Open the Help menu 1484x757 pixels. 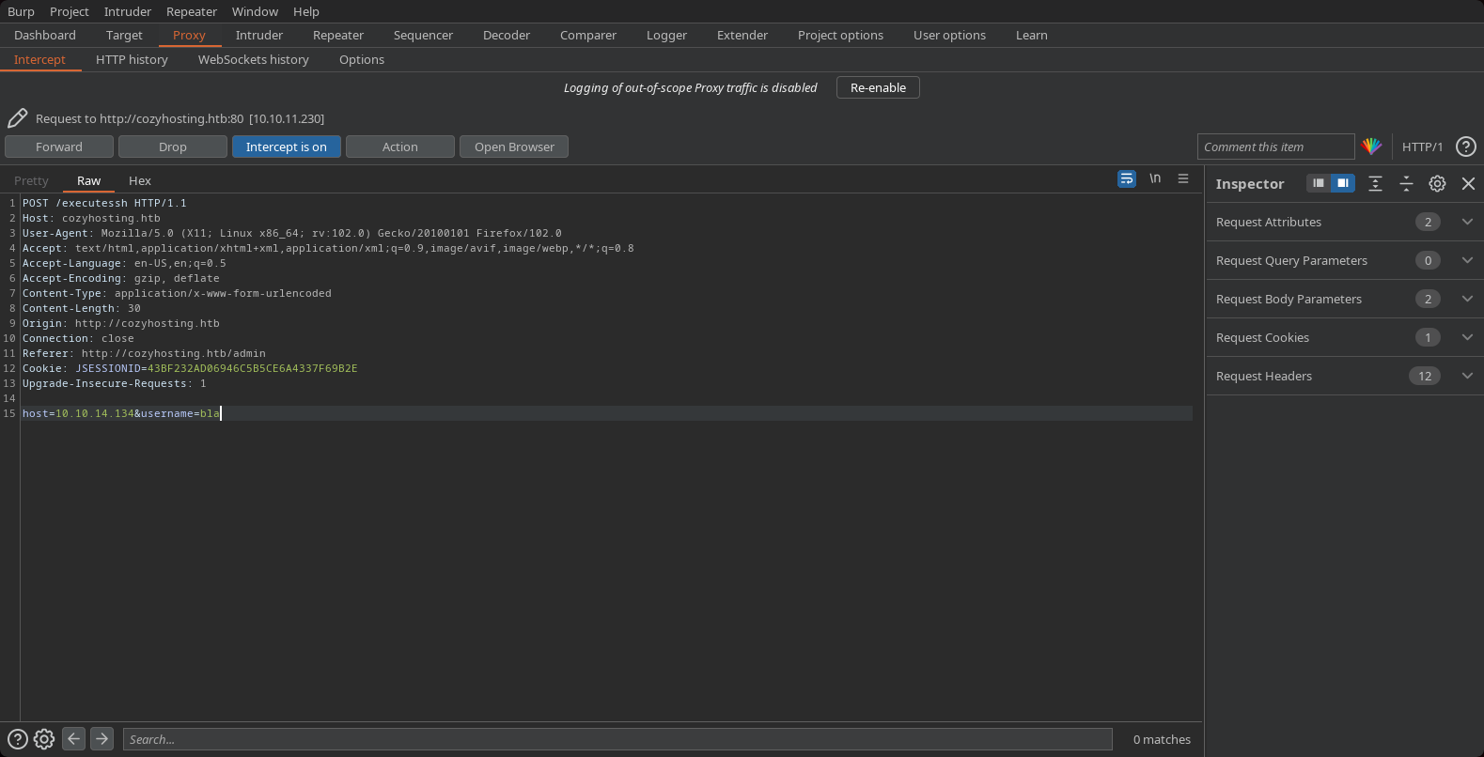[306, 11]
